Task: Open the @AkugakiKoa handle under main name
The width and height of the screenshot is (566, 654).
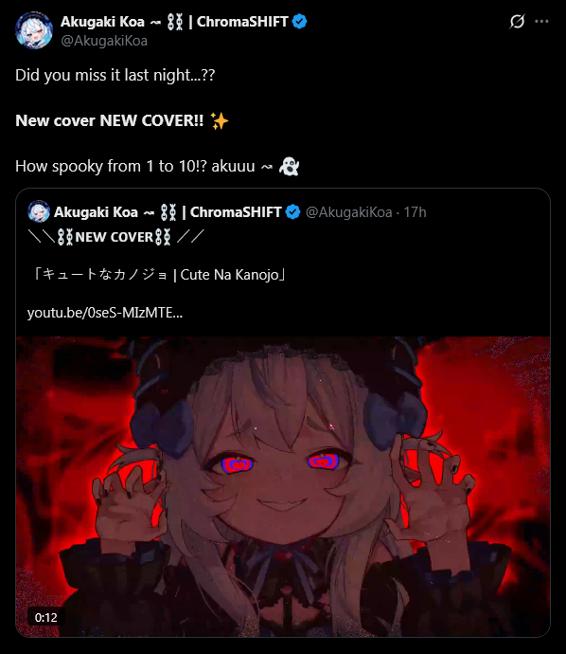Action: pos(104,41)
